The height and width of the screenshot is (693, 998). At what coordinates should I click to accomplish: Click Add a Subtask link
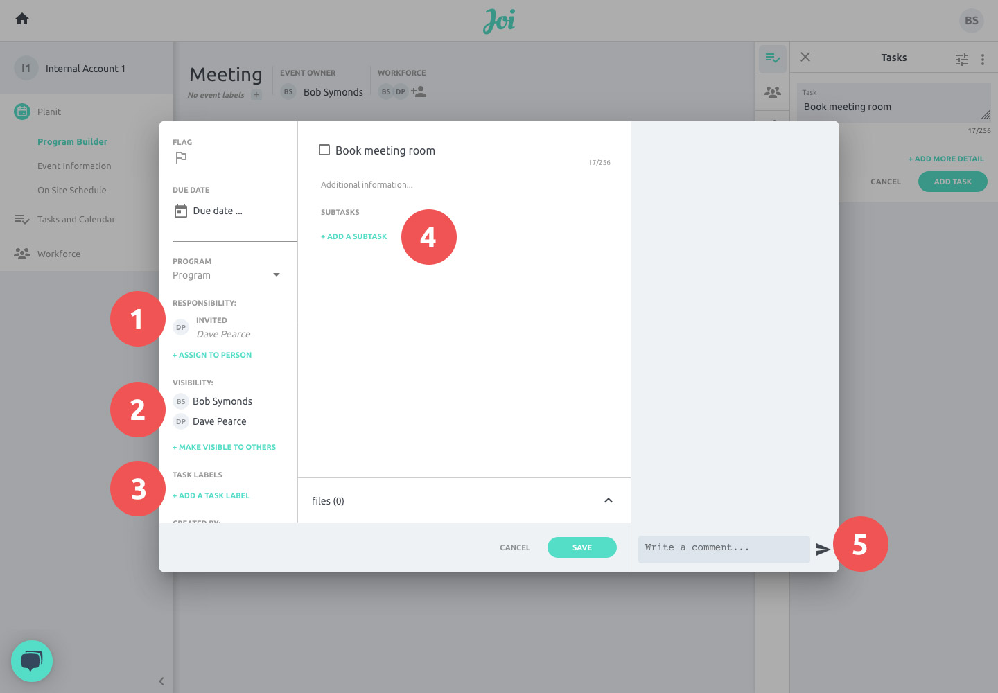(354, 237)
